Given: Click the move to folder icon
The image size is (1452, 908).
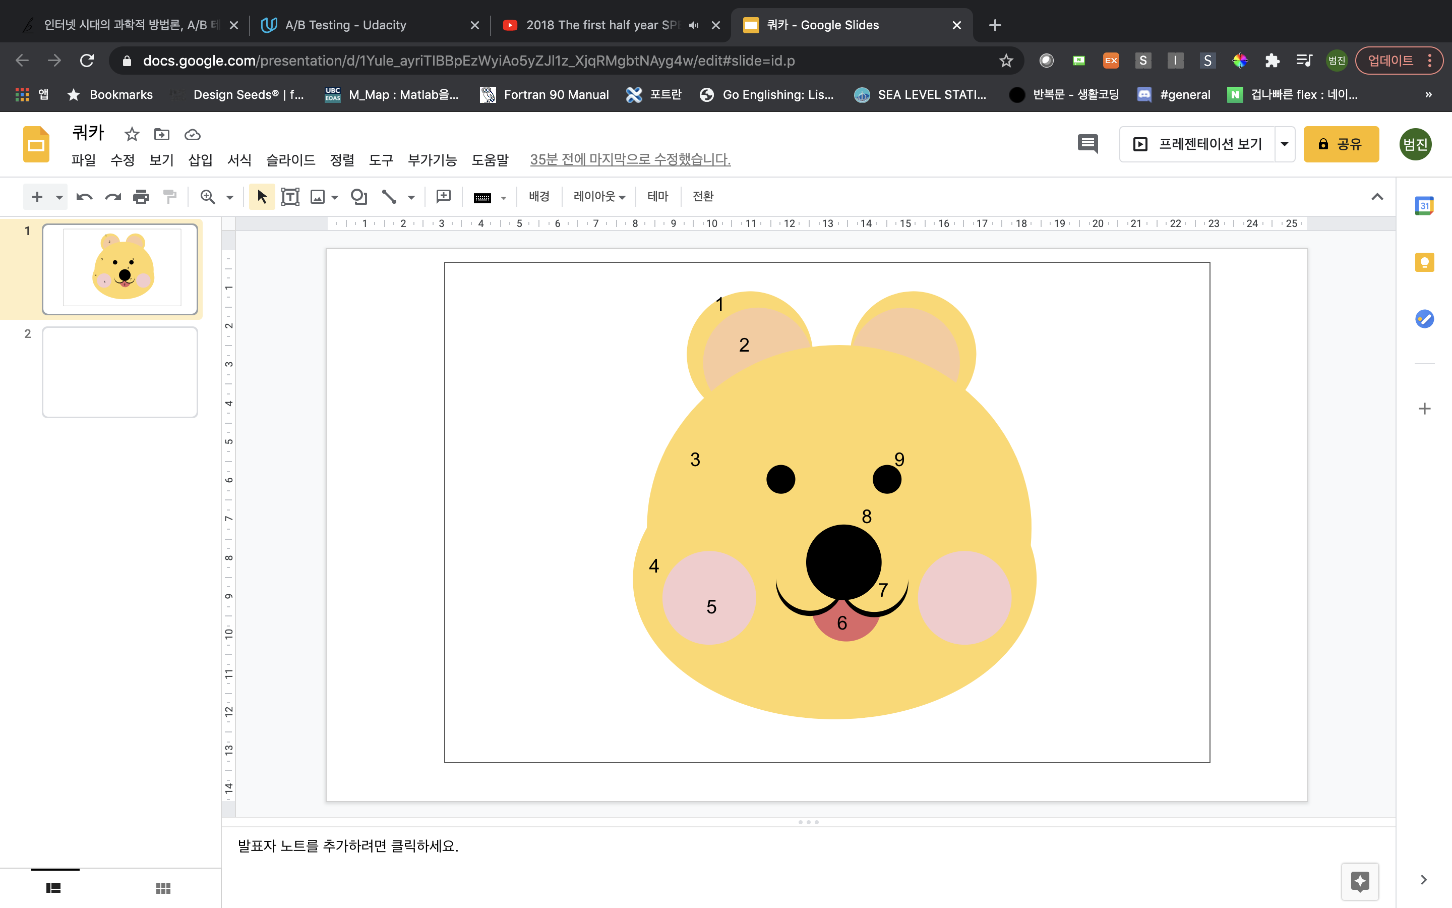Looking at the screenshot, I should click(x=162, y=134).
